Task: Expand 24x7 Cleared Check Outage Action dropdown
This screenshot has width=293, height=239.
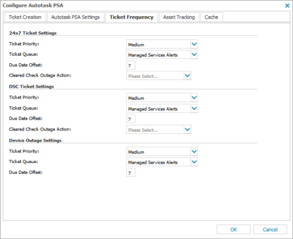Action: click(x=187, y=75)
